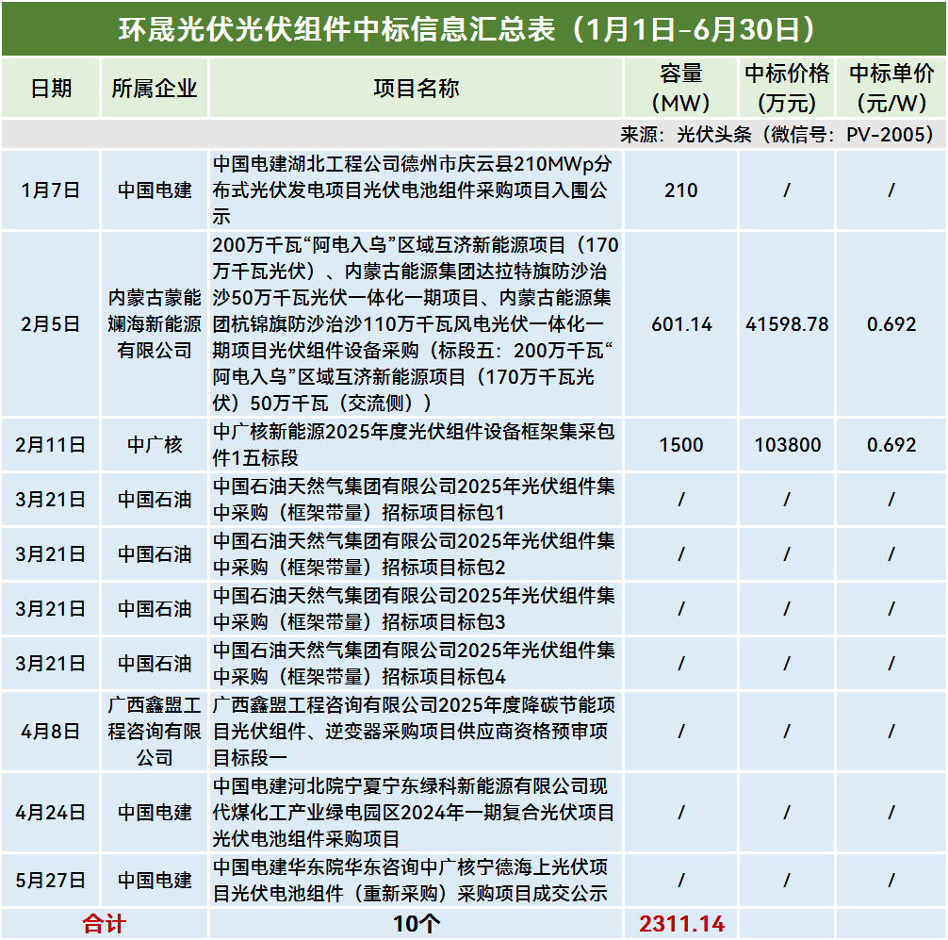Click the 项目名称 column header

click(x=416, y=89)
